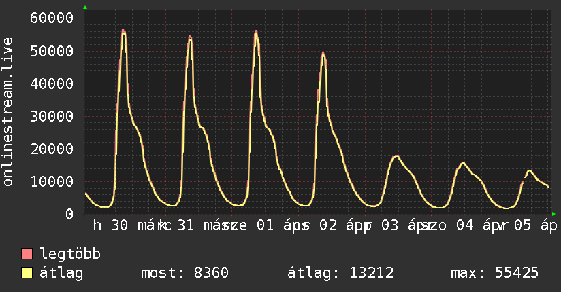
Task: Click the green arrow at right of x-axis
Action: [554, 214]
